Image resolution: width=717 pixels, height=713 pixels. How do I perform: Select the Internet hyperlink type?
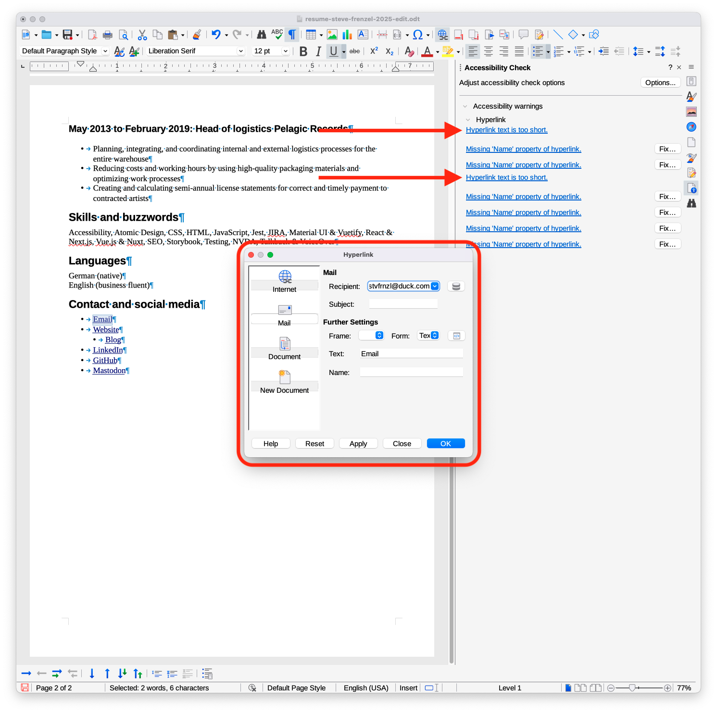[285, 281]
